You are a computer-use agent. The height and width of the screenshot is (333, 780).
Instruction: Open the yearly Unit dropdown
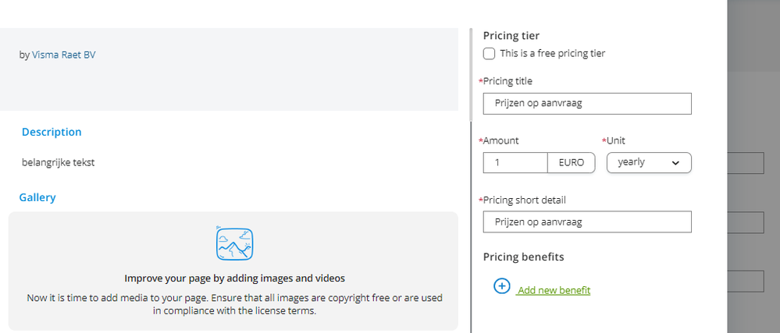648,162
